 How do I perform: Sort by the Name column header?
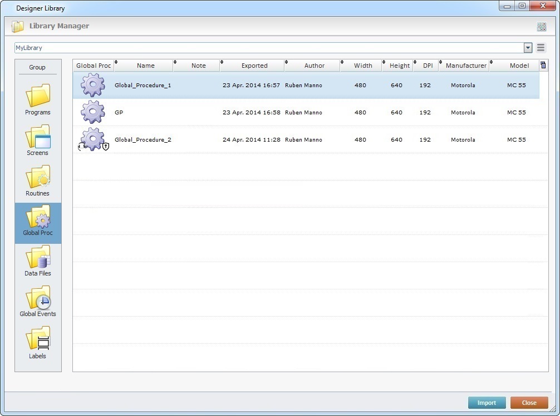pos(145,66)
